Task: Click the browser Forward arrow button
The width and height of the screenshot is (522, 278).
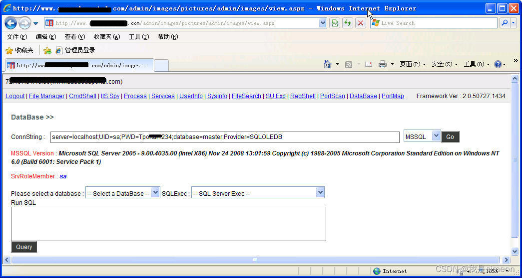Action: [x=24, y=23]
